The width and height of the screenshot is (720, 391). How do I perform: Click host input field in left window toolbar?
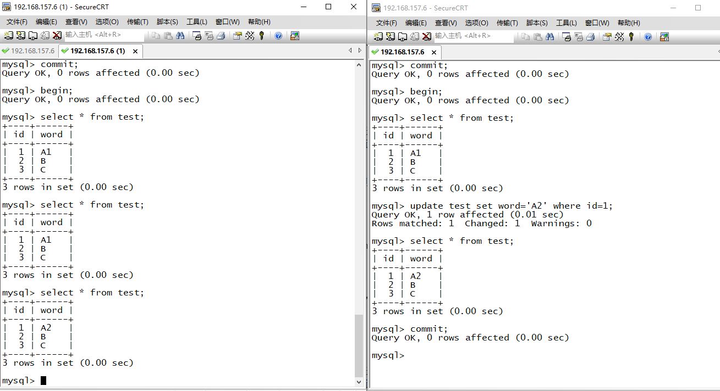coord(104,35)
